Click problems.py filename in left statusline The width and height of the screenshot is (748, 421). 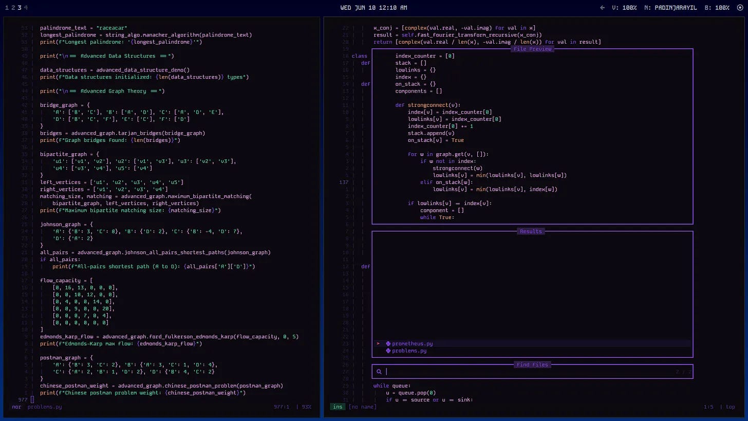(x=45, y=407)
